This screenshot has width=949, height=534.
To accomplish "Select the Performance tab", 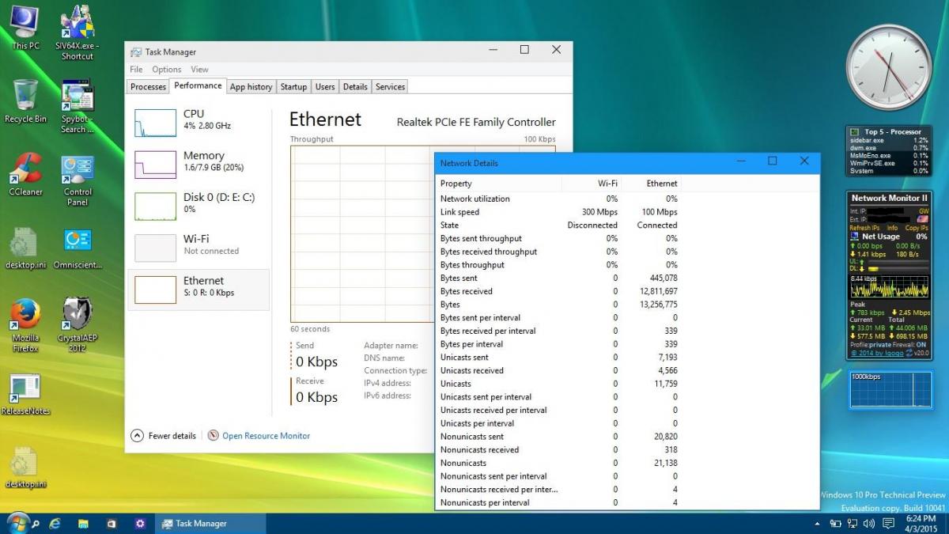I will (x=198, y=85).
